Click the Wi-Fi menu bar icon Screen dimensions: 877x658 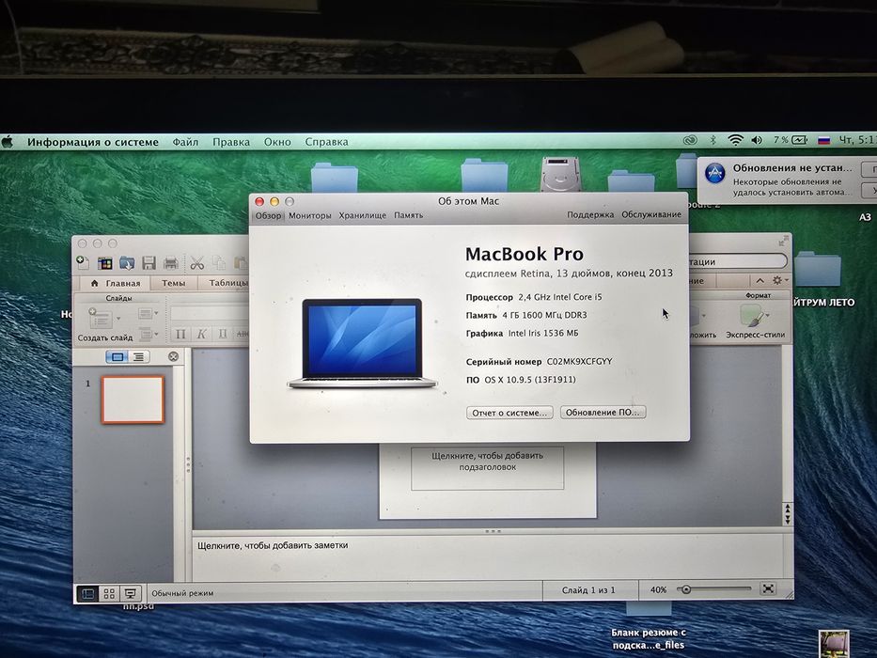pos(735,140)
